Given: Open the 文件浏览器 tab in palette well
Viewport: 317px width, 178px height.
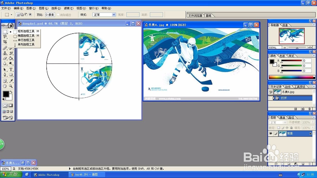Looking at the screenshot, I should 195,16.
